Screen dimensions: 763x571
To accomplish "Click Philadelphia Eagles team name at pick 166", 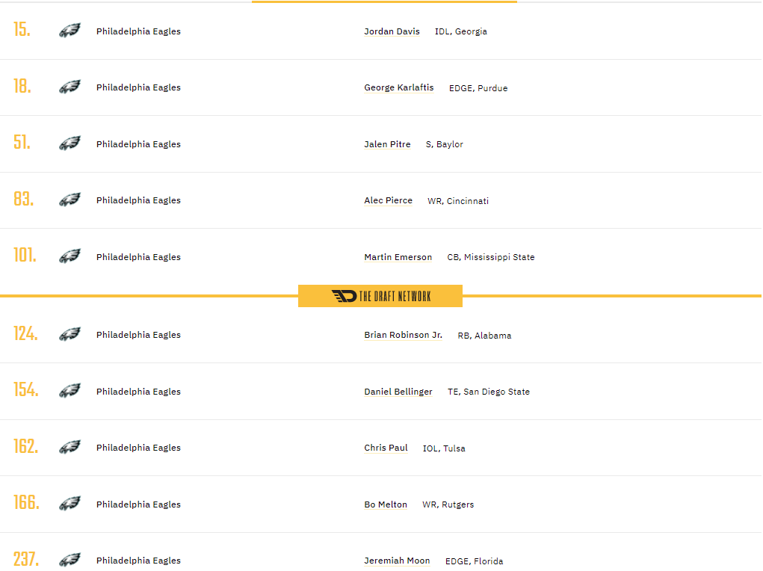I will (x=138, y=504).
